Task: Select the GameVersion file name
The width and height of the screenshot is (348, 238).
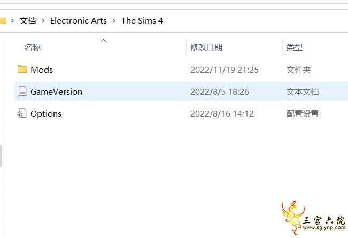Action: click(56, 91)
